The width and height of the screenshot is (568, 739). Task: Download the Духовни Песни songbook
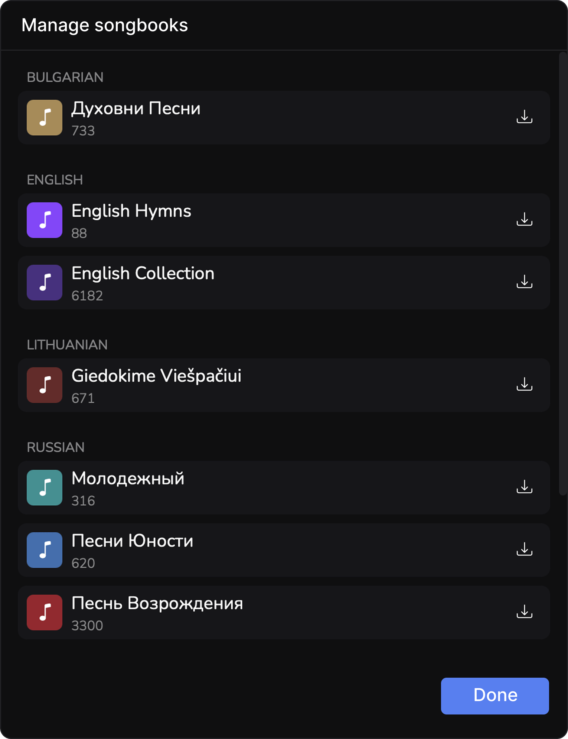click(x=524, y=117)
